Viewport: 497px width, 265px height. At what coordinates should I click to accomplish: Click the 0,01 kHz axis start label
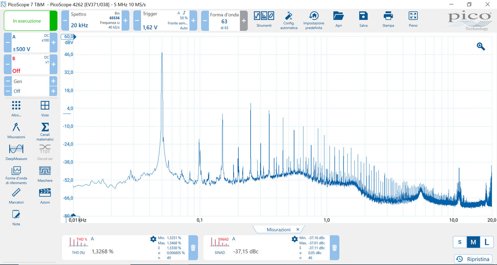pos(78,220)
